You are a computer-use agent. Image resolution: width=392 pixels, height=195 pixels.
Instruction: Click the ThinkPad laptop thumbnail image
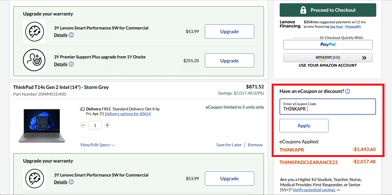[41, 125]
